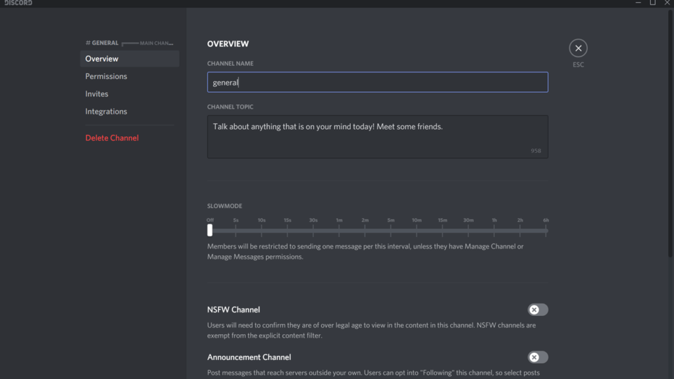The height and width of the screenshot is (379, 674).
Task: Pick the 6h maximum slowmode setting
Action: point(546,230)
